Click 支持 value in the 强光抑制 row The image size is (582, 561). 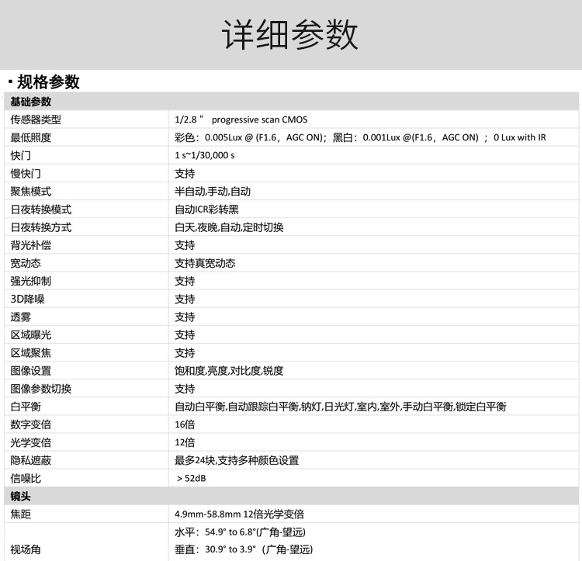click(185, 281)
